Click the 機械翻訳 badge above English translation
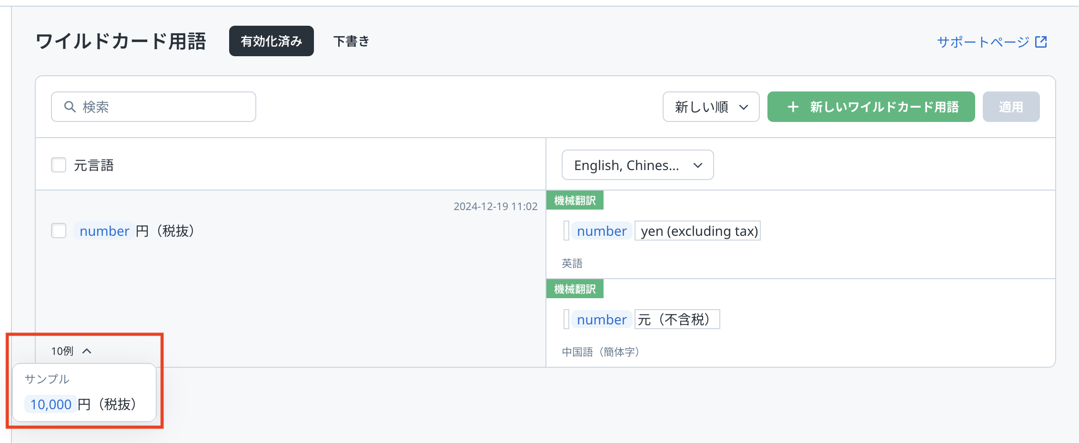This screenshot has width=1079, height=443. click(575, 201)
